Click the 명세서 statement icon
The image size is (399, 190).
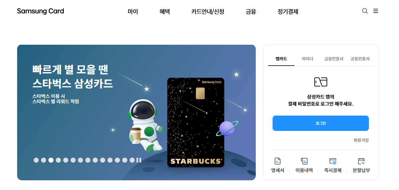coord(278,161)
